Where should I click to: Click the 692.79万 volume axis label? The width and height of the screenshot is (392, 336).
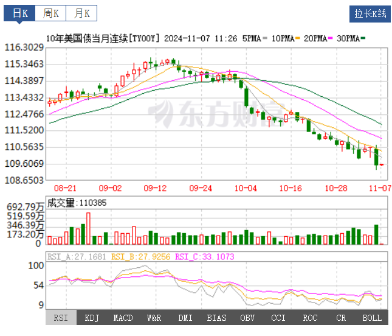point(26,207)
